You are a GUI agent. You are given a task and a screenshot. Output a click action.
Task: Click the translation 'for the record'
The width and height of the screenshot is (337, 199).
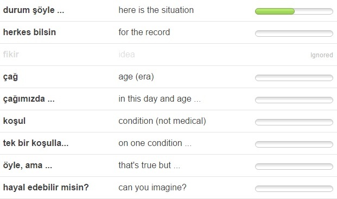point(144,32)
